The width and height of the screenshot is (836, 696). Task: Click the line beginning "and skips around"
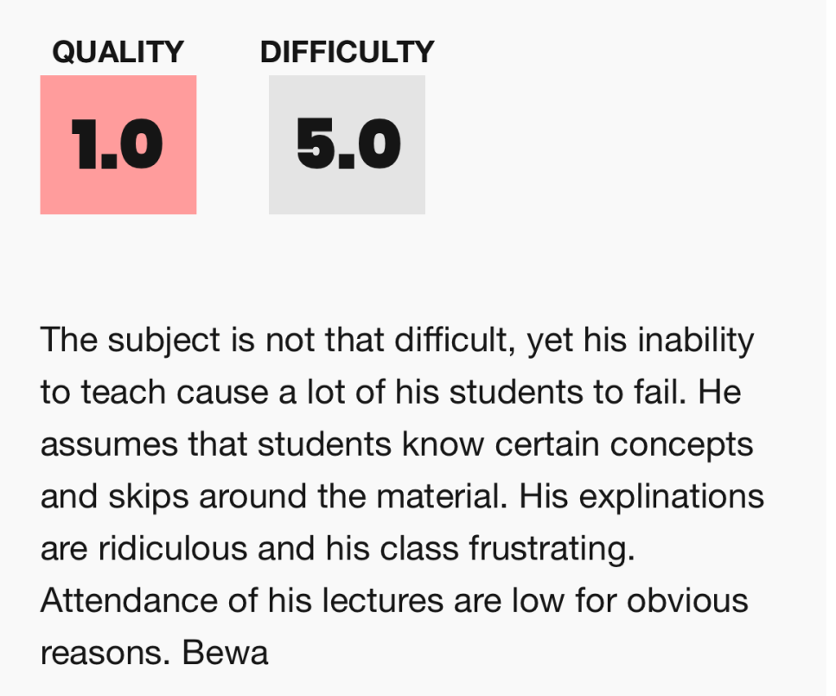(x=403, y=497)
